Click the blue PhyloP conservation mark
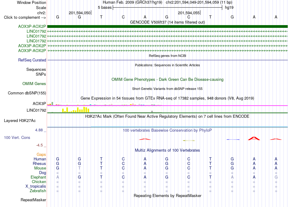The image size is (288, 207). (x=233, y=140)
